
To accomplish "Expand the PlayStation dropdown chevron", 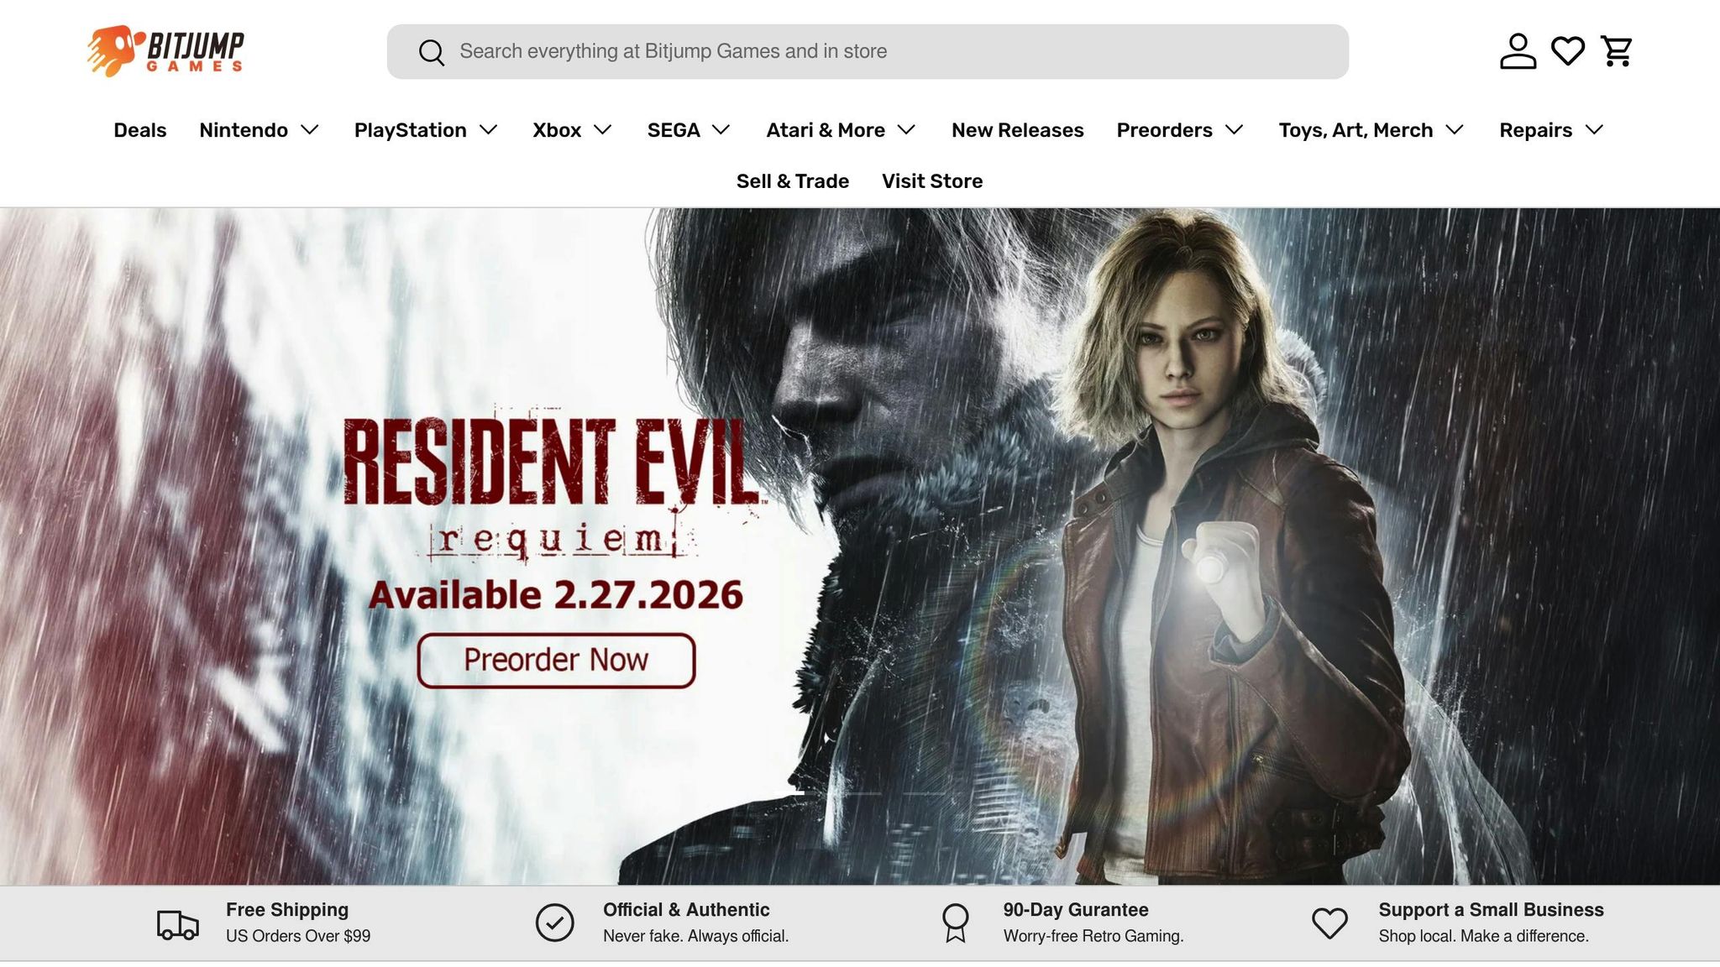I will tap(488, 130).
